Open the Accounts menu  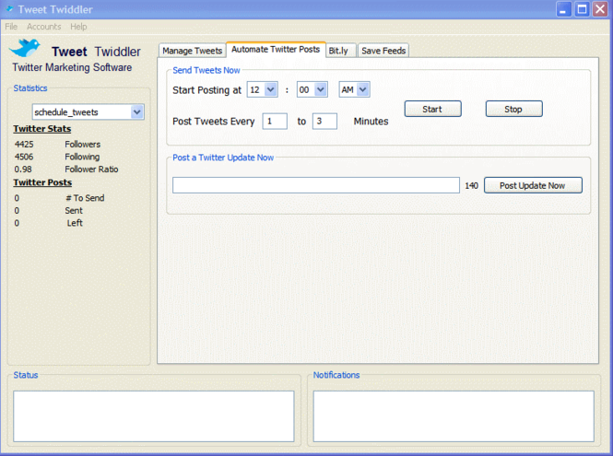coord(44,27)
